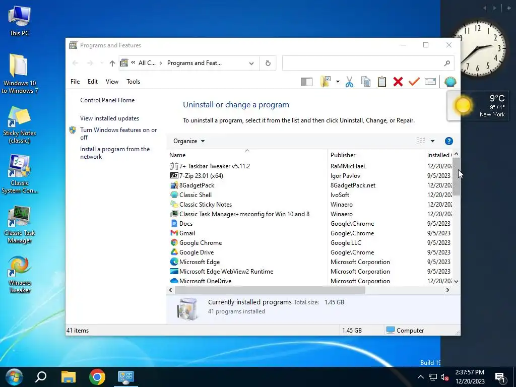Select 7-Zip 23.01 (x64) entry

point(309,176)
